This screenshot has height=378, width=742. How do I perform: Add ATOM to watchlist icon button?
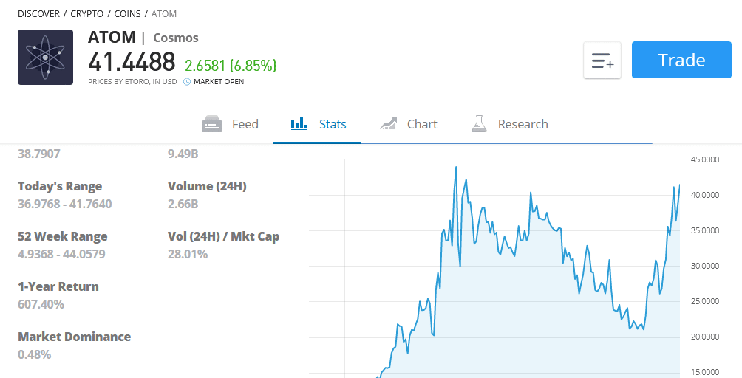pyautogui.click(x=602, y=60)
